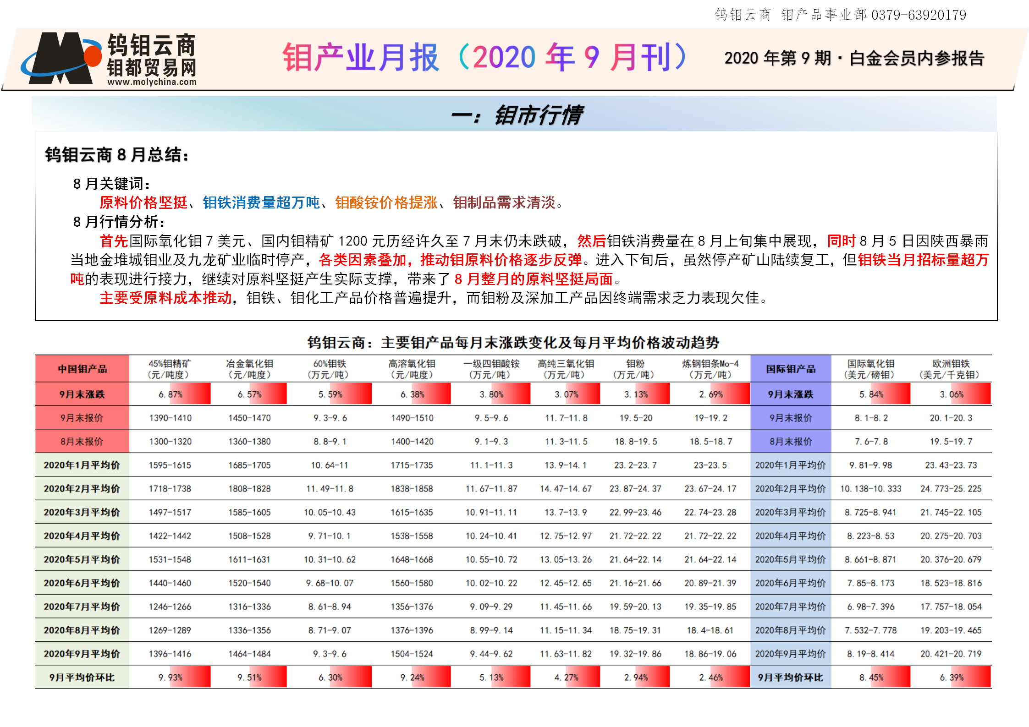Click the 20.1-20.3 European ferromoly price
Screen dimensions: 1029x727
click(x=951, y=418)
